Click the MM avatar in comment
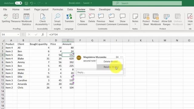The height and width of the screenshot is (109, 194). [x=79, y=58]
